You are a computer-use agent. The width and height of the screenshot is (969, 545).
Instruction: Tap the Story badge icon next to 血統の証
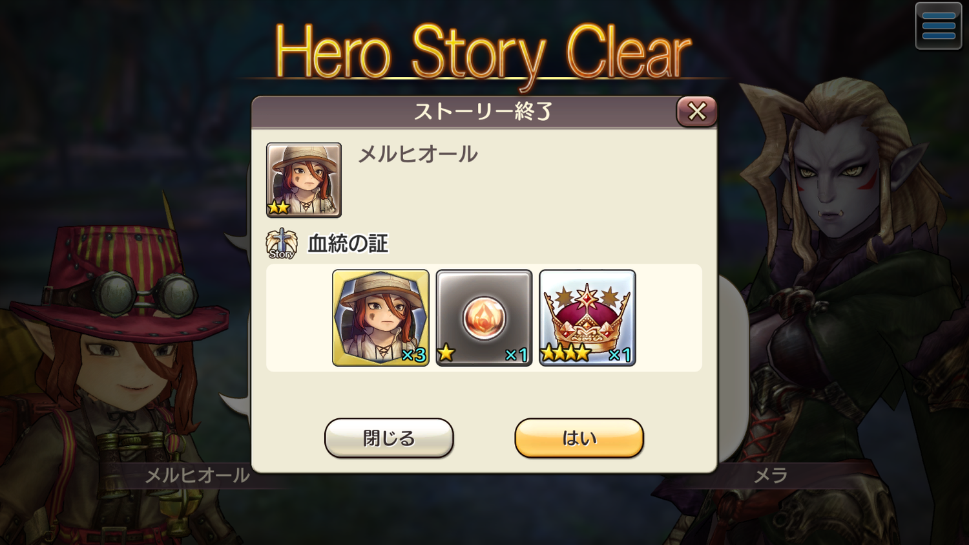click(282, 244)
